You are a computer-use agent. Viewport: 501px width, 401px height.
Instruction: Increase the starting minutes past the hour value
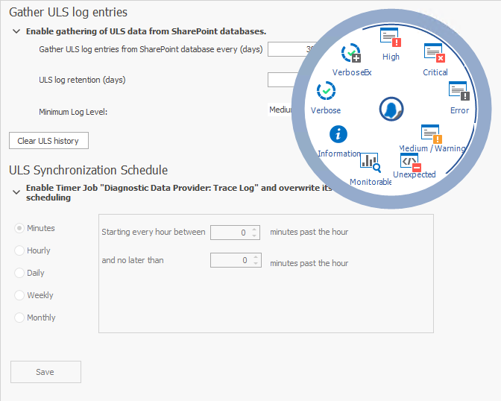click(x=256, y=229)
